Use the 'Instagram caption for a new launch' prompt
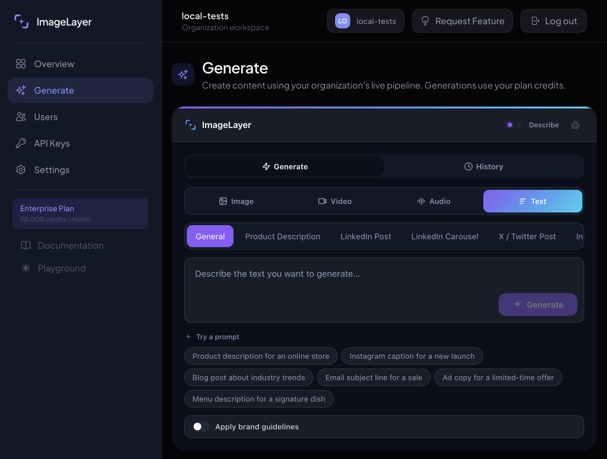 coord(412,356)
